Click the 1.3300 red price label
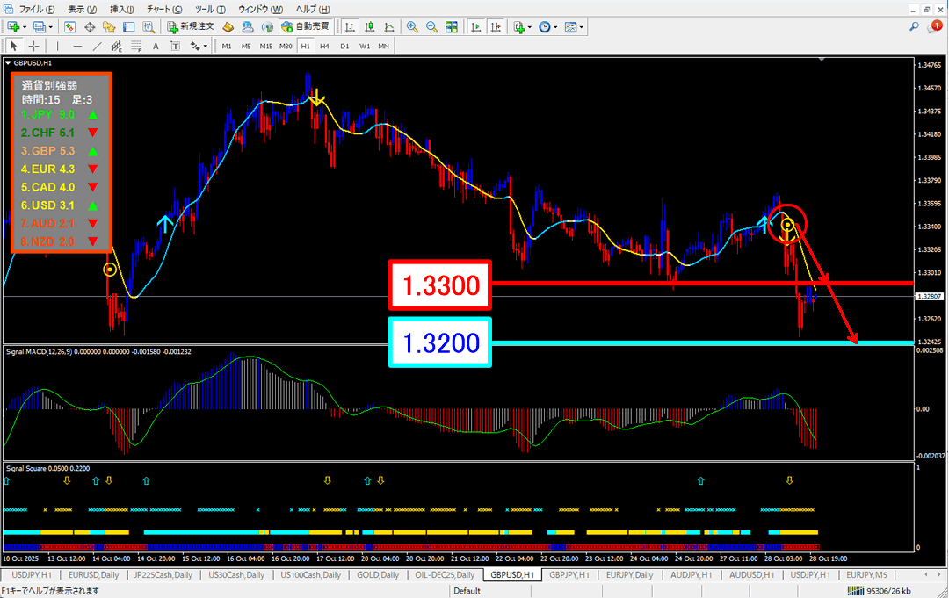Viewport: 949px width, 598px height. click(440, 285)
